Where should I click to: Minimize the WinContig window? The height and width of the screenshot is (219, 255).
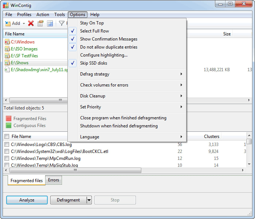220,4
